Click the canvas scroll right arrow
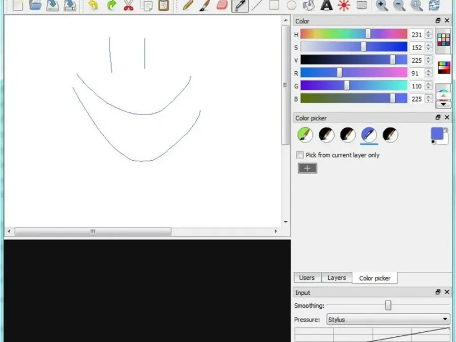456x342 pixels. point(276,231)
